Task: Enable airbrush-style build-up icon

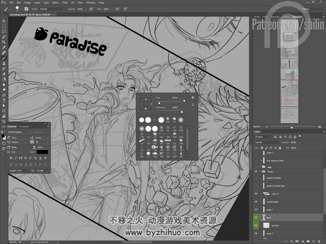Action: tap(117, 9)
